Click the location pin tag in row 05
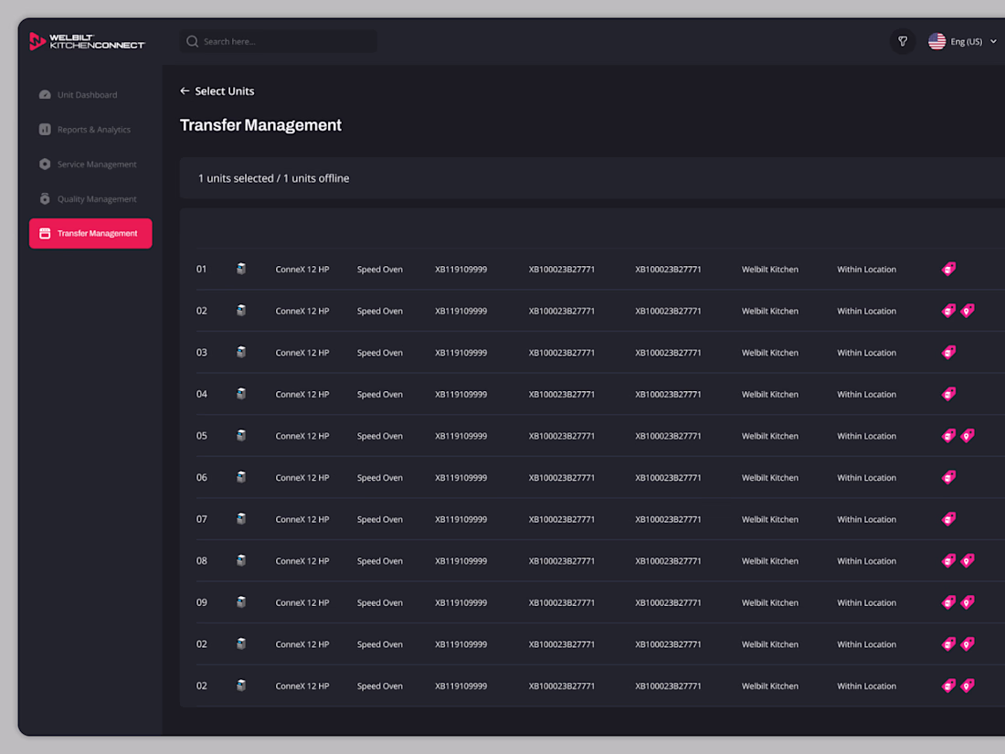The height and width of the screenshot is (754, 1005). coord(968,435)
